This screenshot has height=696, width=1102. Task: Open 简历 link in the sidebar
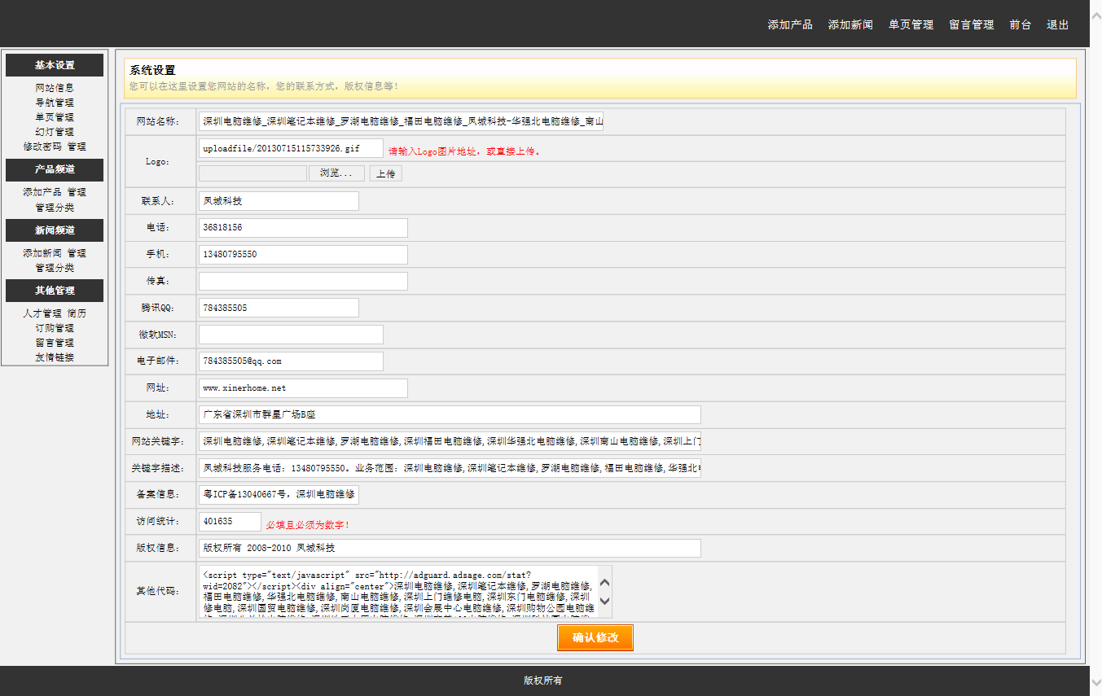77,313
